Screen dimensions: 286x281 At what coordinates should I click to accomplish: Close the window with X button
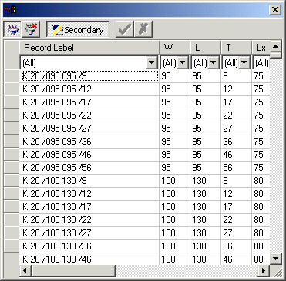[275, 10]
